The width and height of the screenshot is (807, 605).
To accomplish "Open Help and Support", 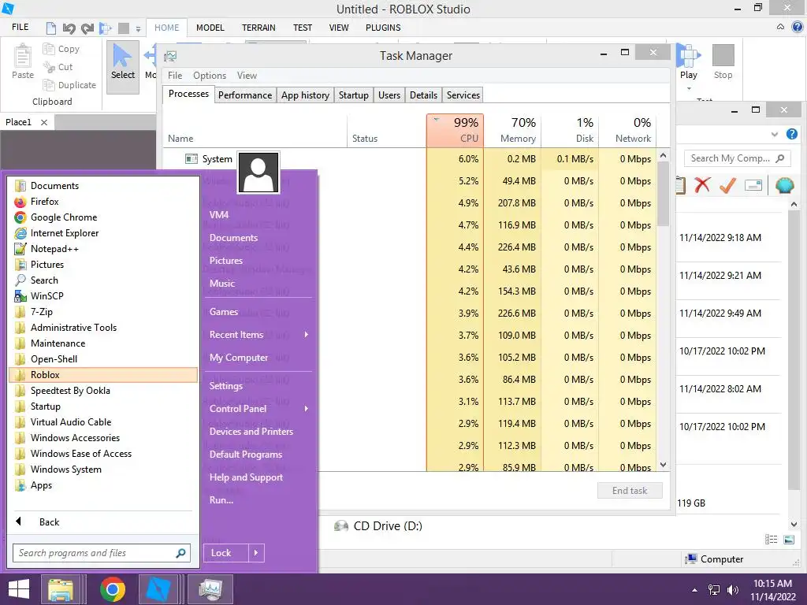I will (246, 477).
